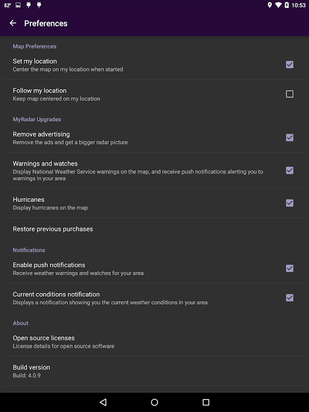
Task: Enable the Follow my location checkbox
Action: pos(290,94)
